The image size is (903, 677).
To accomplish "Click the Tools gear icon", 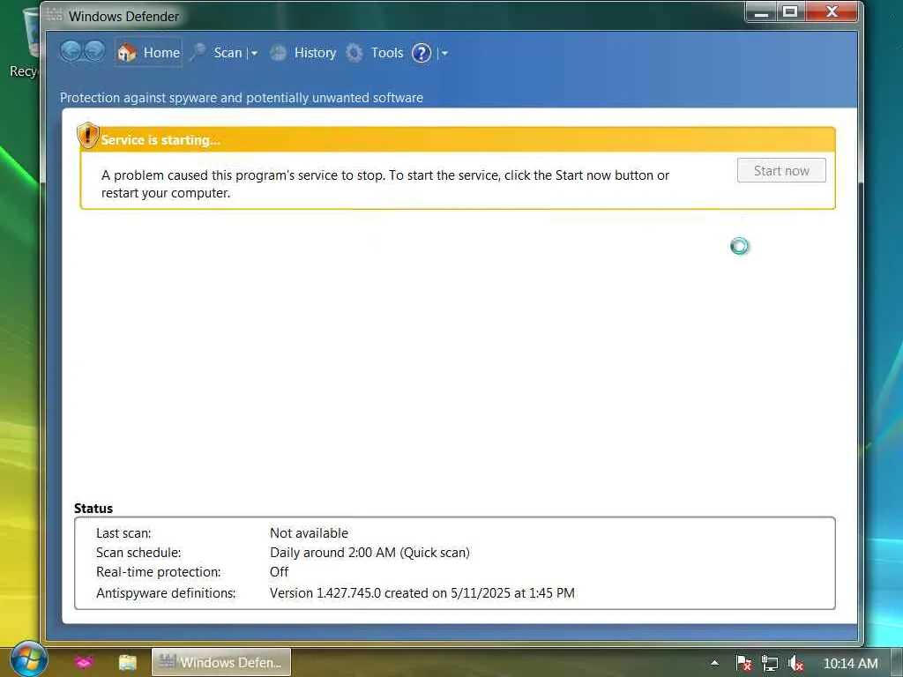I will tap(354, 53).
